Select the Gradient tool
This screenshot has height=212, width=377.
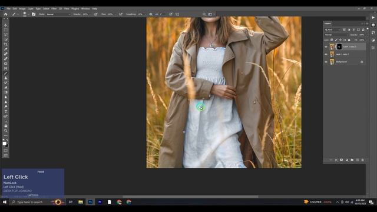[x=5, y=92]
